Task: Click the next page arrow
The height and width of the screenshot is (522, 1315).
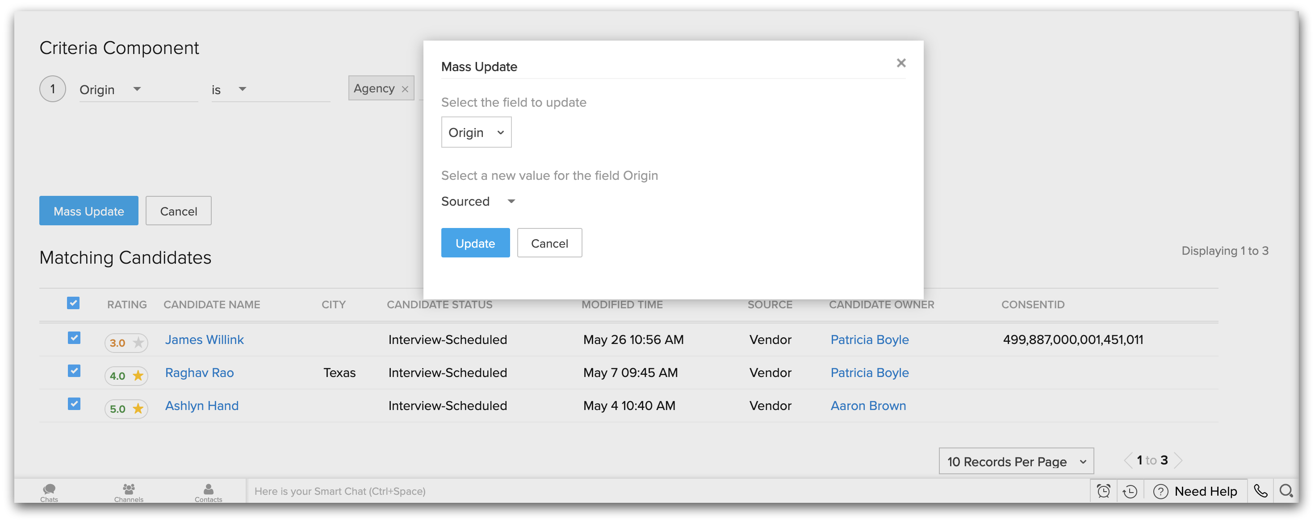Action: click(1179, 460)
